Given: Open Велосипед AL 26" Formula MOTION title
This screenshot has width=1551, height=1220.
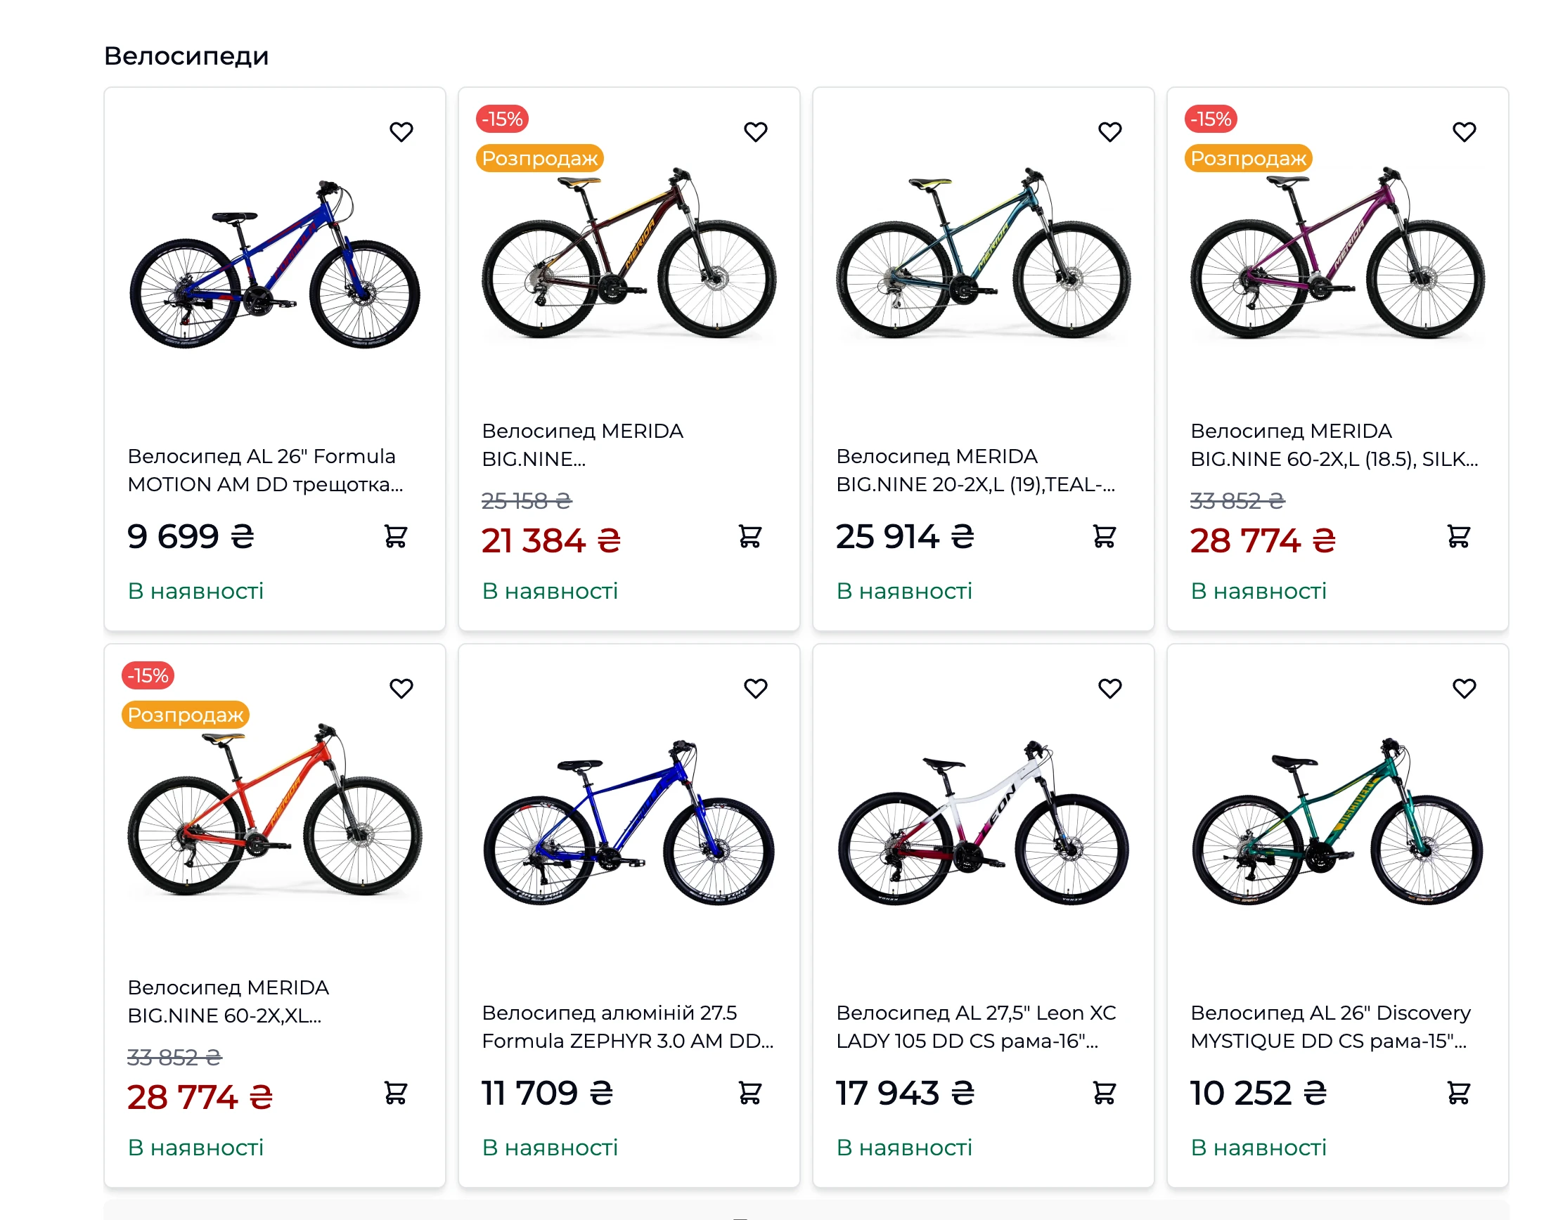Looking at the screenshot, I should [265, 470].
